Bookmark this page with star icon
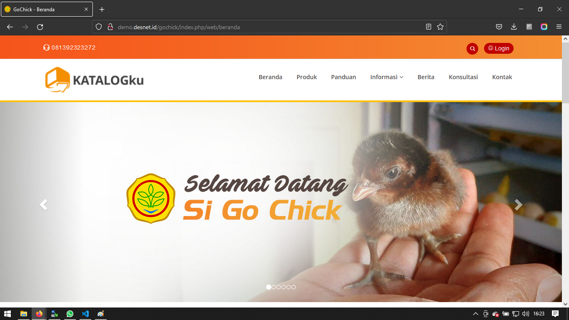This screenshot has width=569, height=320. (440, 27)
